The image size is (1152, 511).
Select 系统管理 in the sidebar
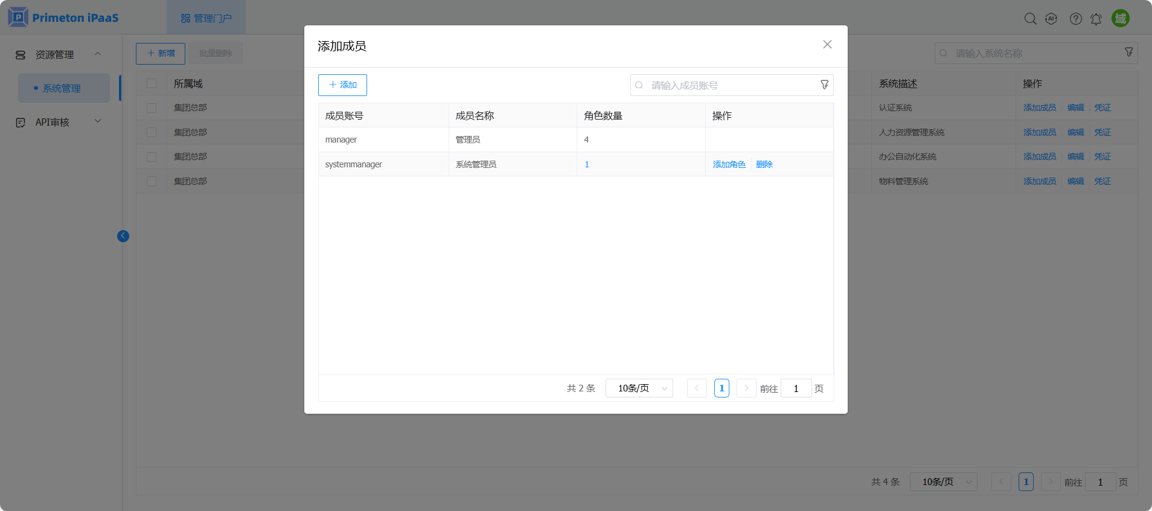pos(62,88)
